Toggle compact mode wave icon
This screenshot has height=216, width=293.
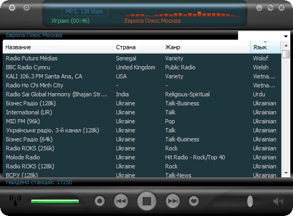click(270, 7)
